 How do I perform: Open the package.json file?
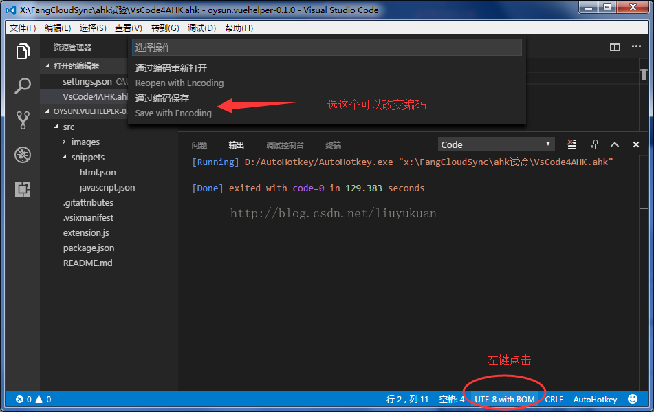click(89, 248)
